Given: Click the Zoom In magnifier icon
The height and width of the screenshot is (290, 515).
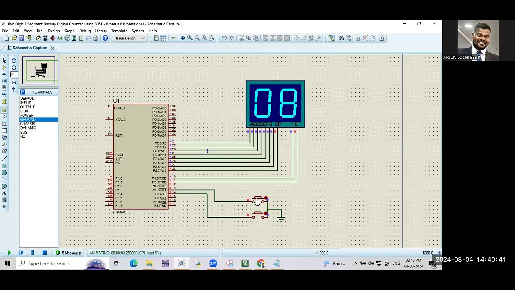Looking at the screenshot, I should tap(190, 38).
